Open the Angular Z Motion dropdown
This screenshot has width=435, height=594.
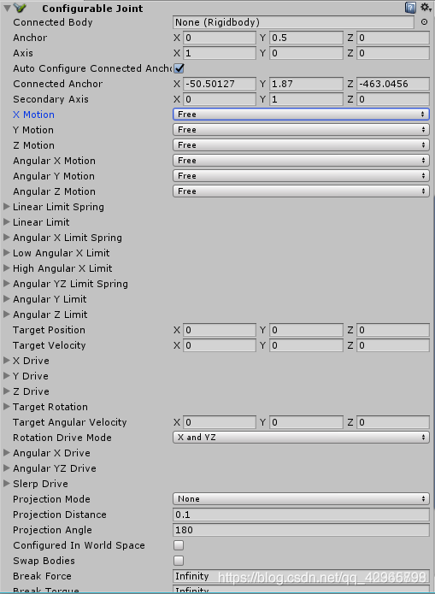pyautogui.click(x=301, y=191)
